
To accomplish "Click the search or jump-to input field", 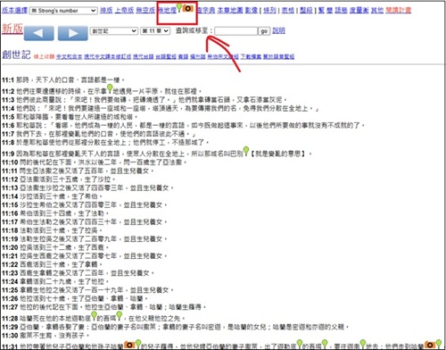I will pyautogui.click(x=236, y=31).
